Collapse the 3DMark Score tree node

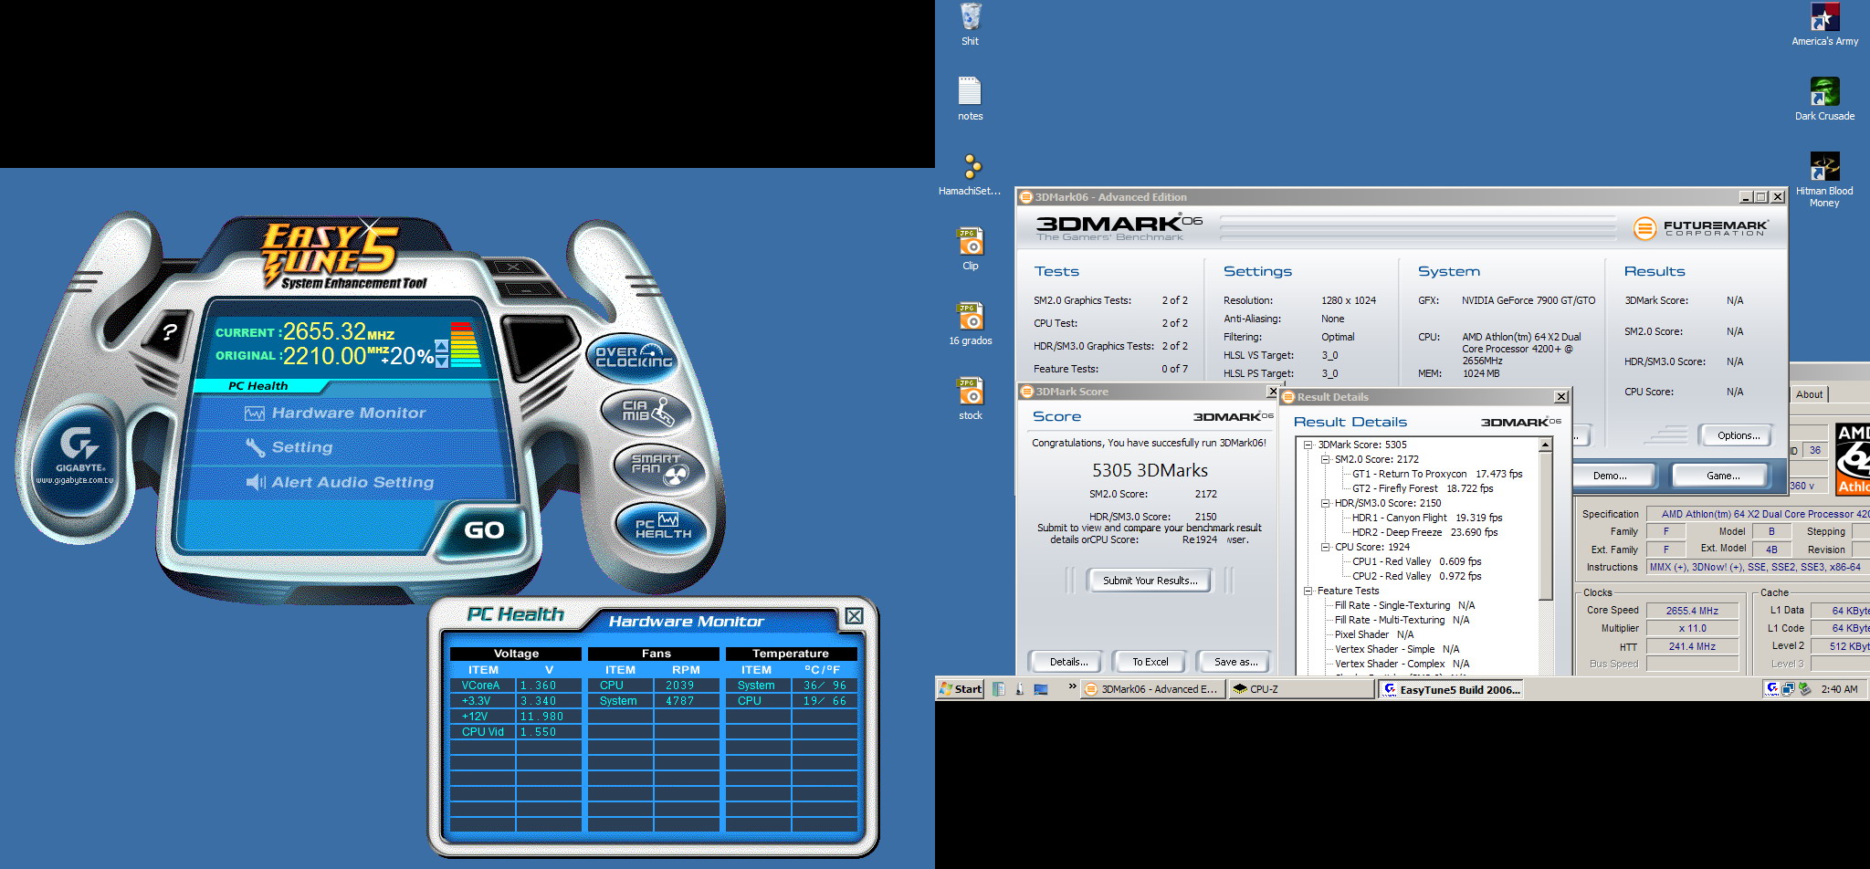click(1308, 445)
